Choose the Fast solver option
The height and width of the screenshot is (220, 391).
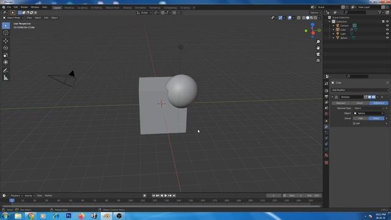(360, 118)
